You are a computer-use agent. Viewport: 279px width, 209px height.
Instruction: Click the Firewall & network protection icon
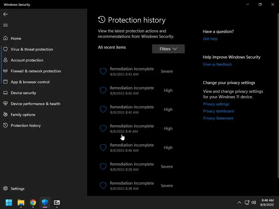(x=5, y=71)
